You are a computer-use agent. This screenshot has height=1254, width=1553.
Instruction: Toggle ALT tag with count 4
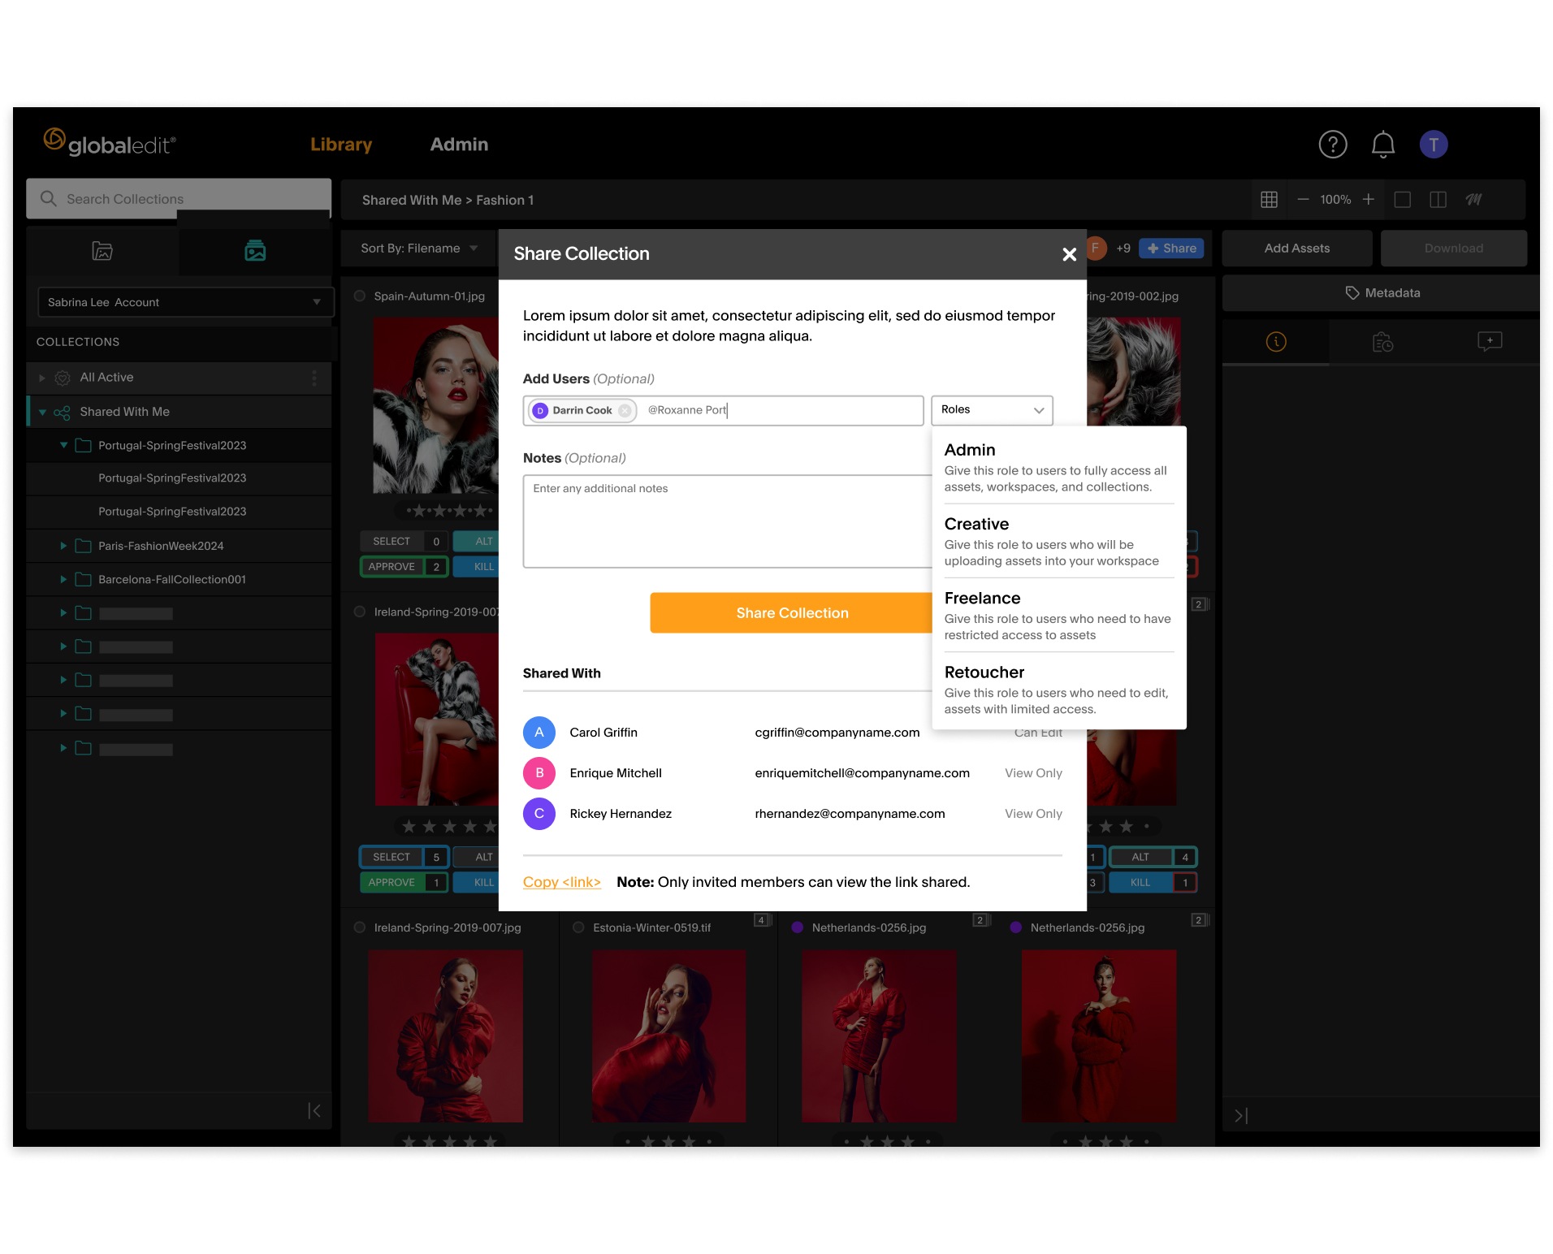point(1153,858)
